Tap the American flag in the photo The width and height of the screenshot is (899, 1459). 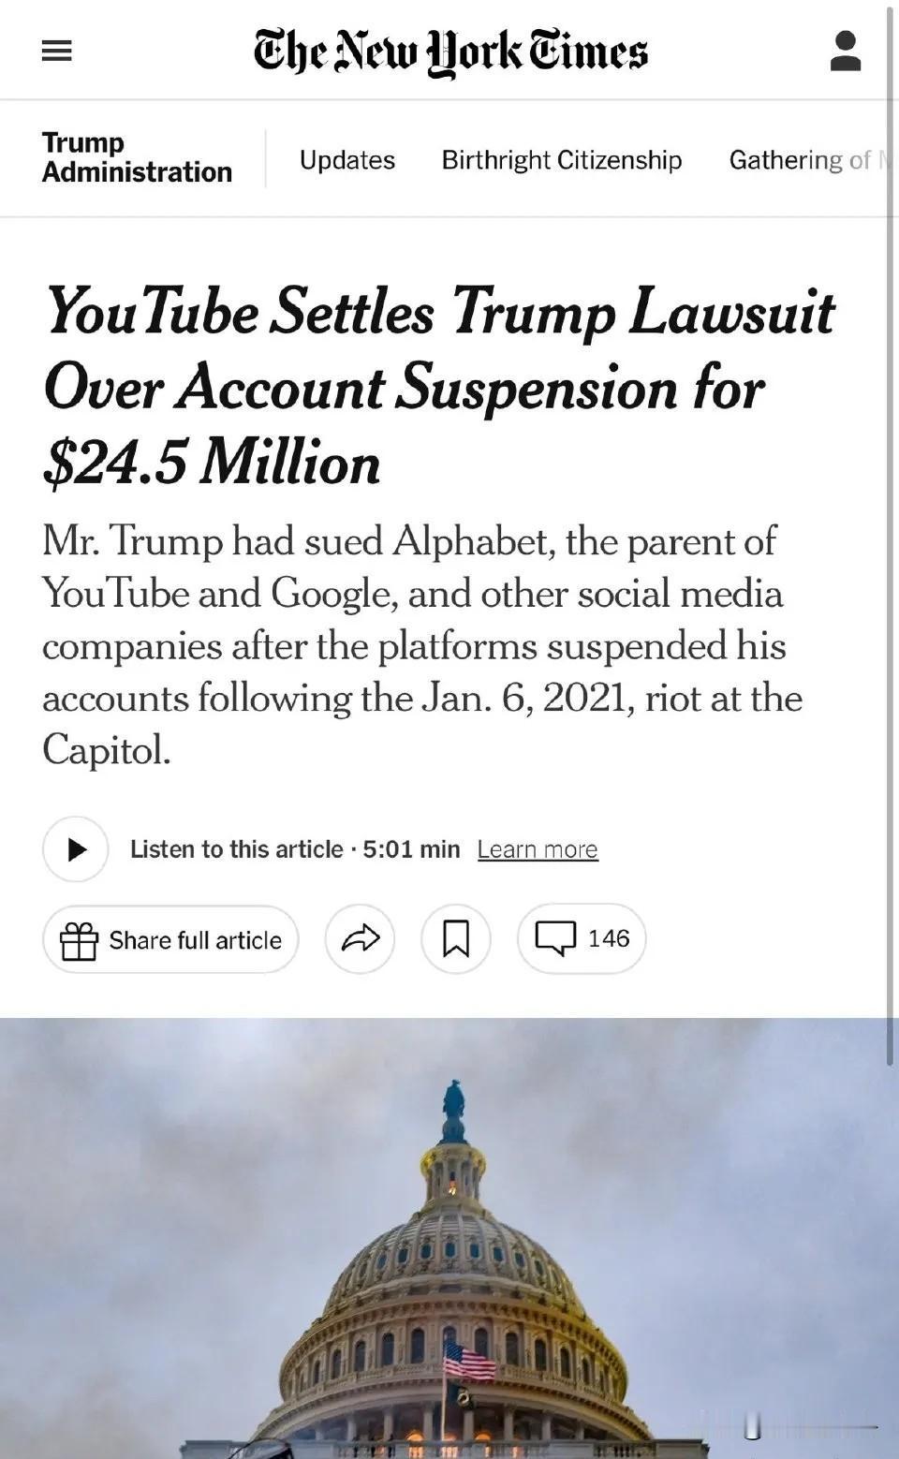(468, 1359)
